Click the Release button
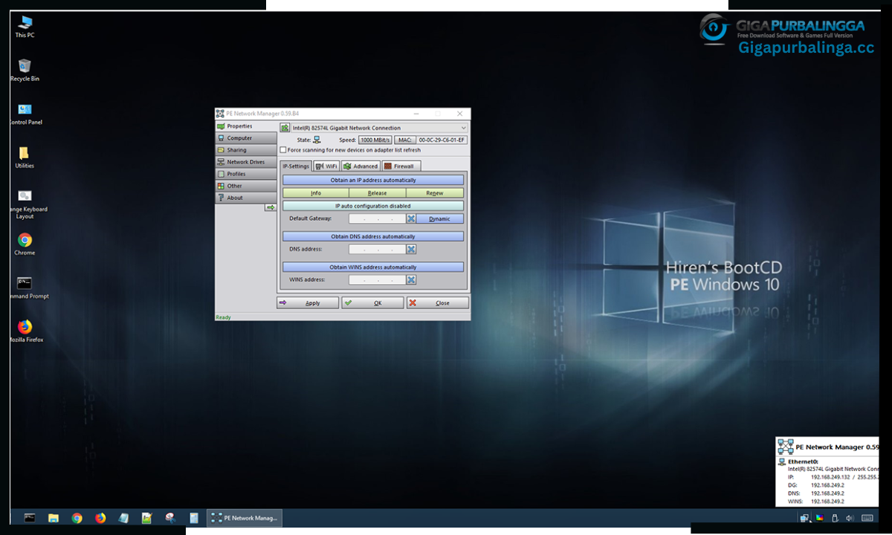Image resolution: width=892 pixels, height=535 pixels. (x=378, y=193)
